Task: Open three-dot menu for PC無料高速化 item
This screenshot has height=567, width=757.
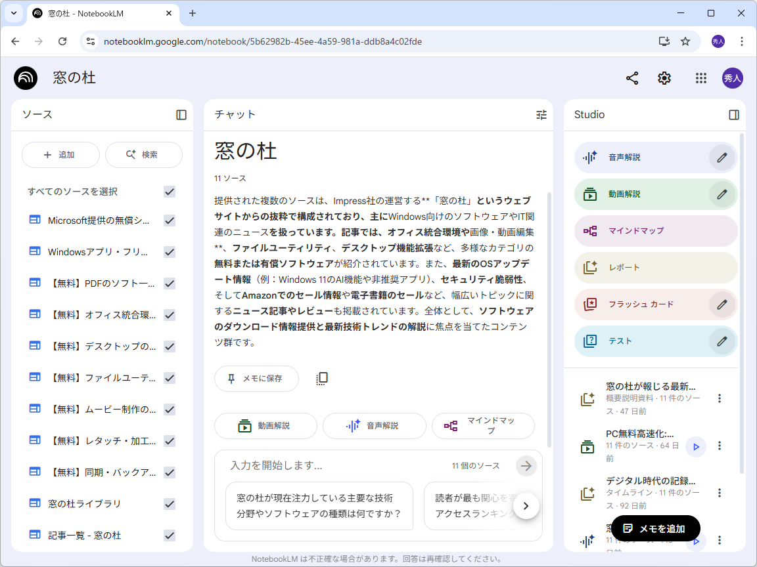Action: click(x=720, y=447)
